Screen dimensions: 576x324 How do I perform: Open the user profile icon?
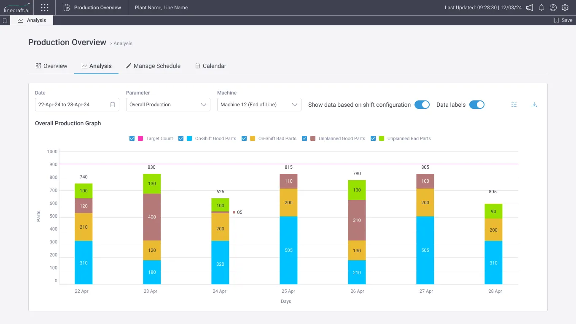tap(553, 8)
